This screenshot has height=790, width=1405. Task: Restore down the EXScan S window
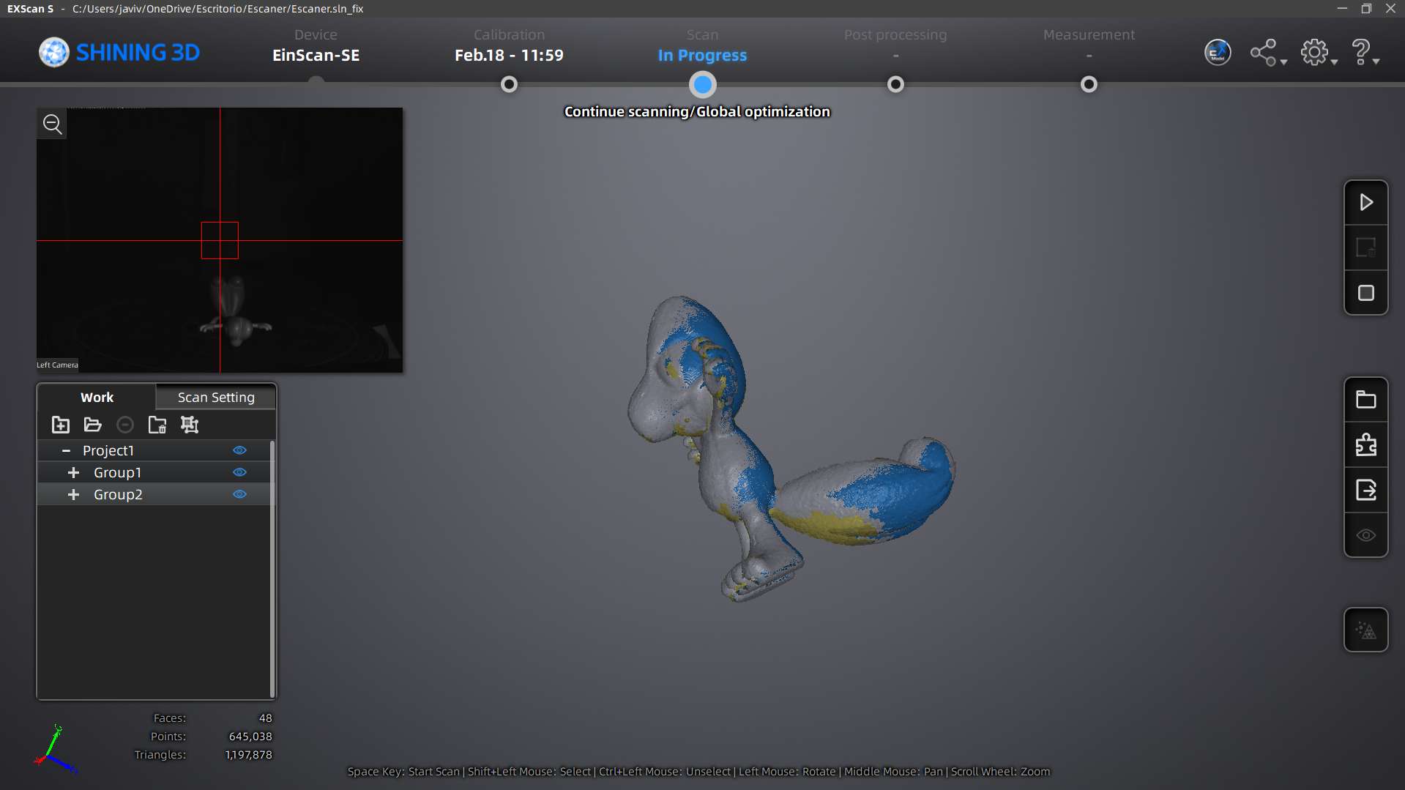coord(1366,9)
